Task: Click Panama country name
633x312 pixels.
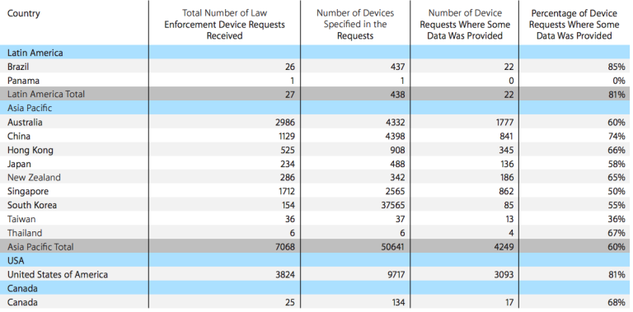Action: (23, 80)
